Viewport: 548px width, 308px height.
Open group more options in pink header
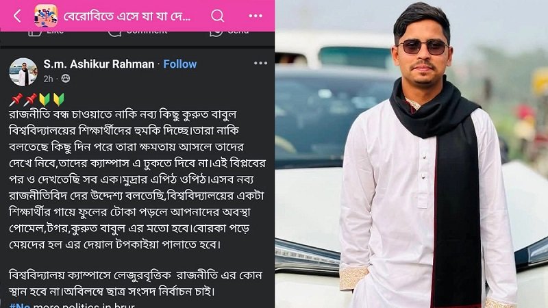256,16
